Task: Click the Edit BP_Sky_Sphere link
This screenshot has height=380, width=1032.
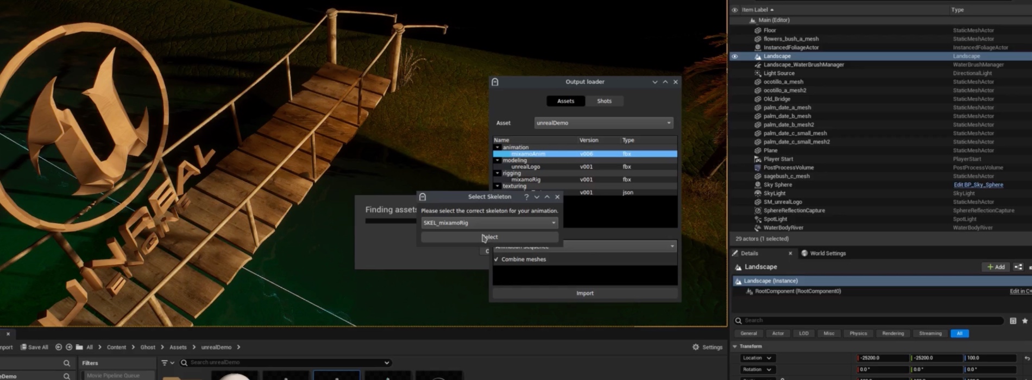Action: click(x=978, y=185)
